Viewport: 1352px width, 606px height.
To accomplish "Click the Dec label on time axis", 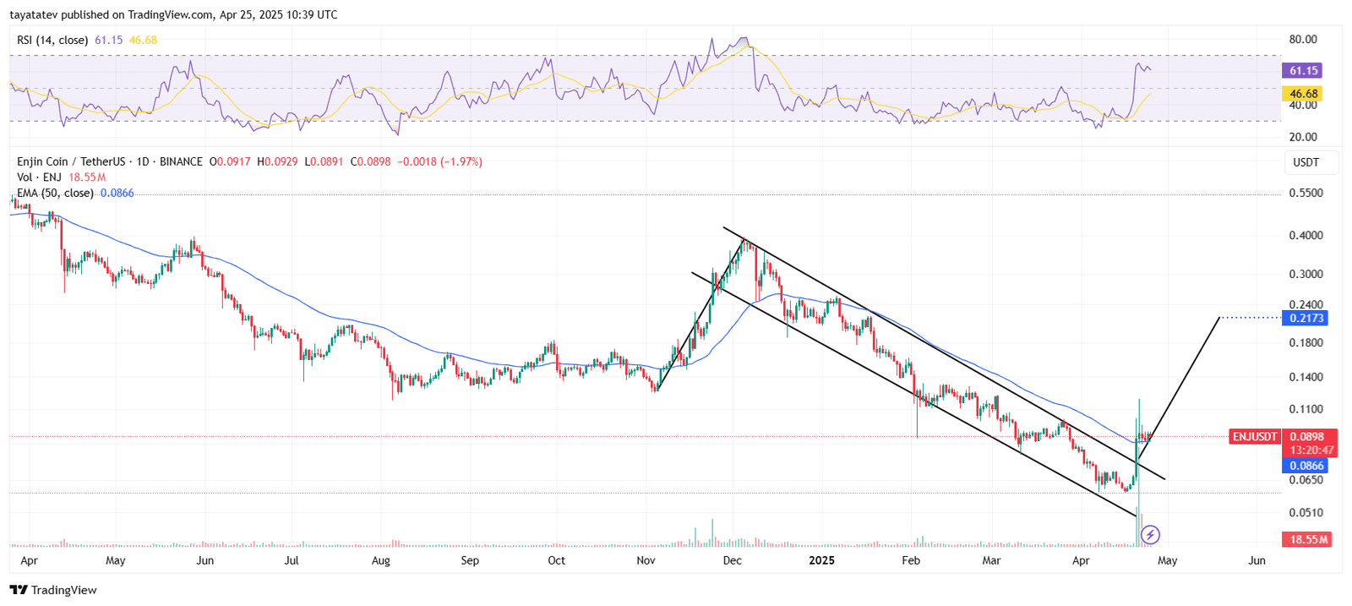I will tap(733, 560).
